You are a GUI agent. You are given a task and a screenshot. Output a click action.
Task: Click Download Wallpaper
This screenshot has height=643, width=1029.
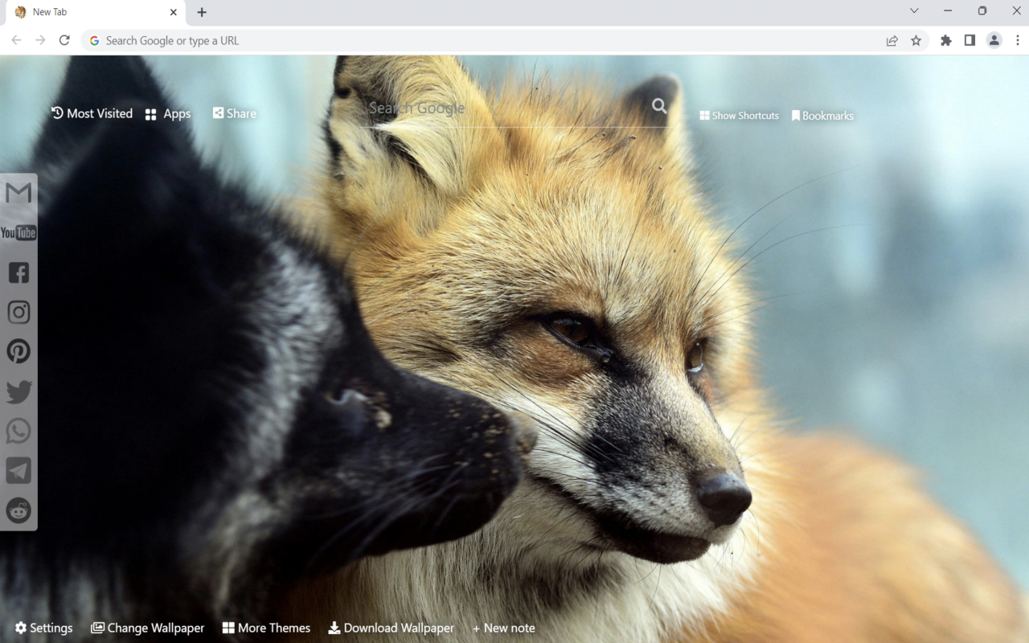(392, 628)
